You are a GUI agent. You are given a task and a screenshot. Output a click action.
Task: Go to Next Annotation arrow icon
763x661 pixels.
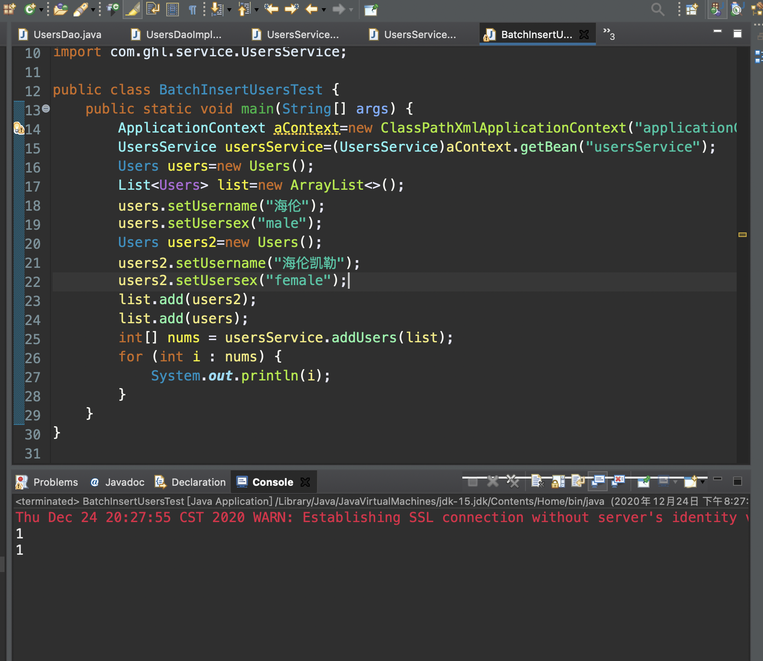(x=217, y=9)
